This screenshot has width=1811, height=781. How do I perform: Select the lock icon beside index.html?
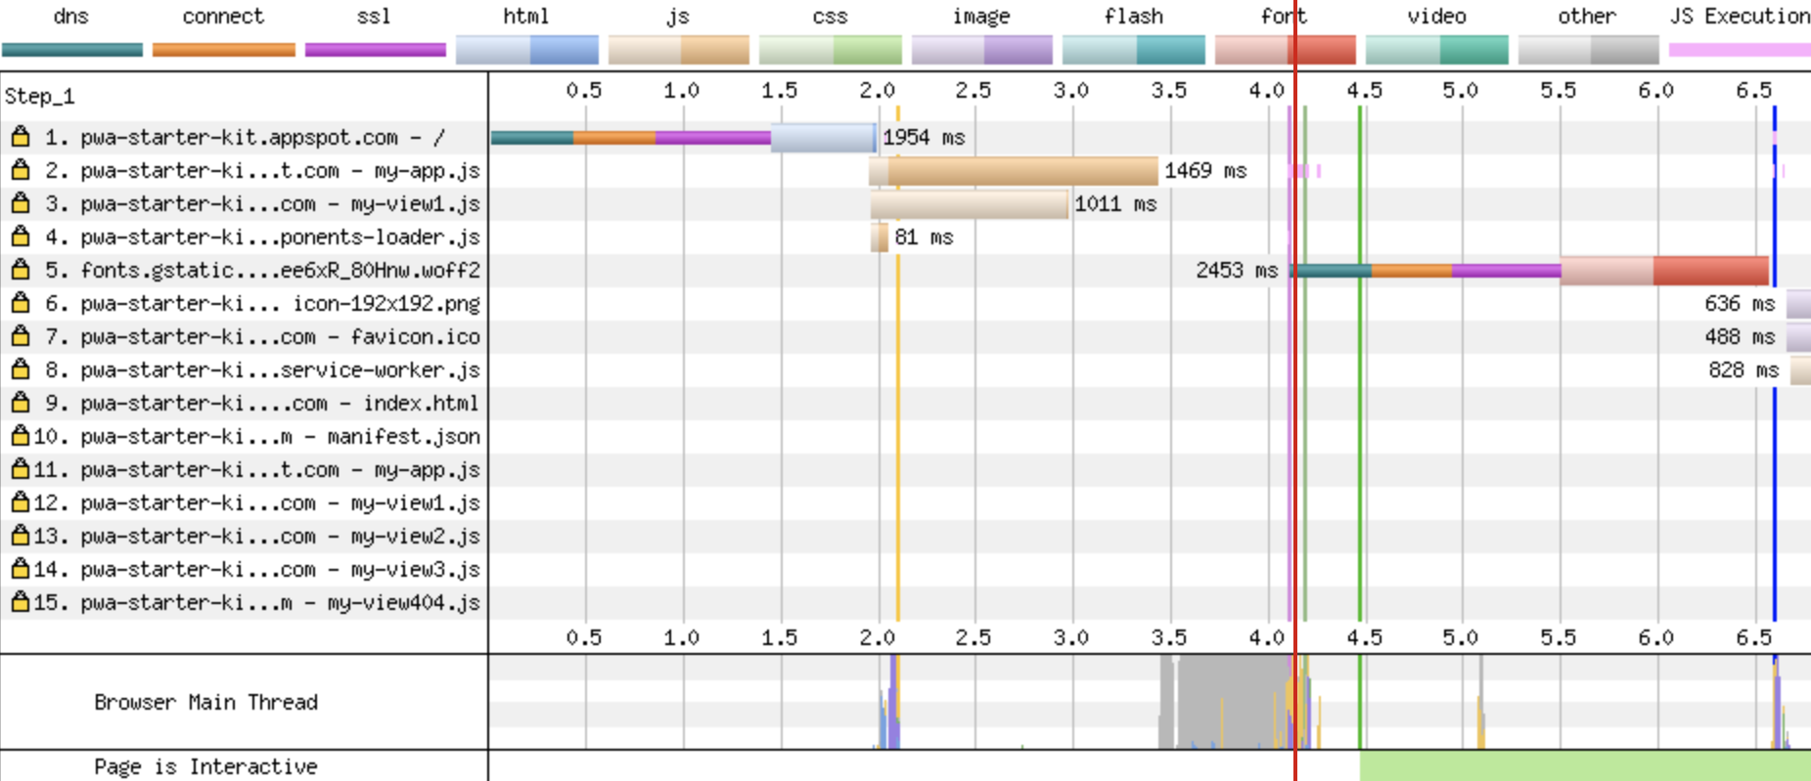point(20,402)
